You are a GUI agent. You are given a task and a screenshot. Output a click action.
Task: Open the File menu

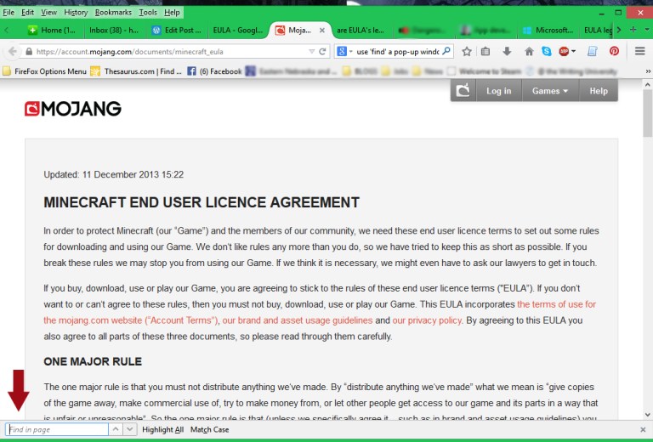(x=9, y=13)
